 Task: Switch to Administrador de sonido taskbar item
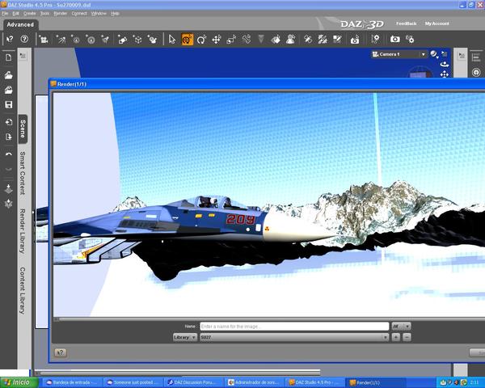[x=255, y=382]
